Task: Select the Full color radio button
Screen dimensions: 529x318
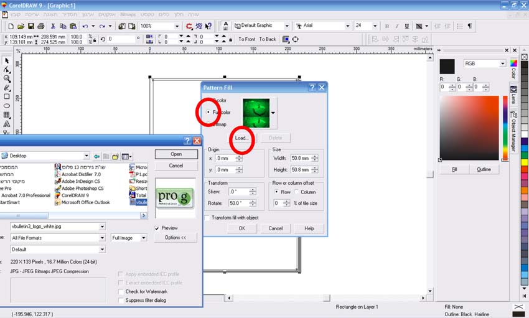Action: 208,112
